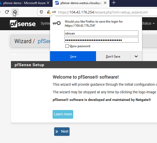Focus the URL address bar
The image size is (157, 143).
pos(103,12)
